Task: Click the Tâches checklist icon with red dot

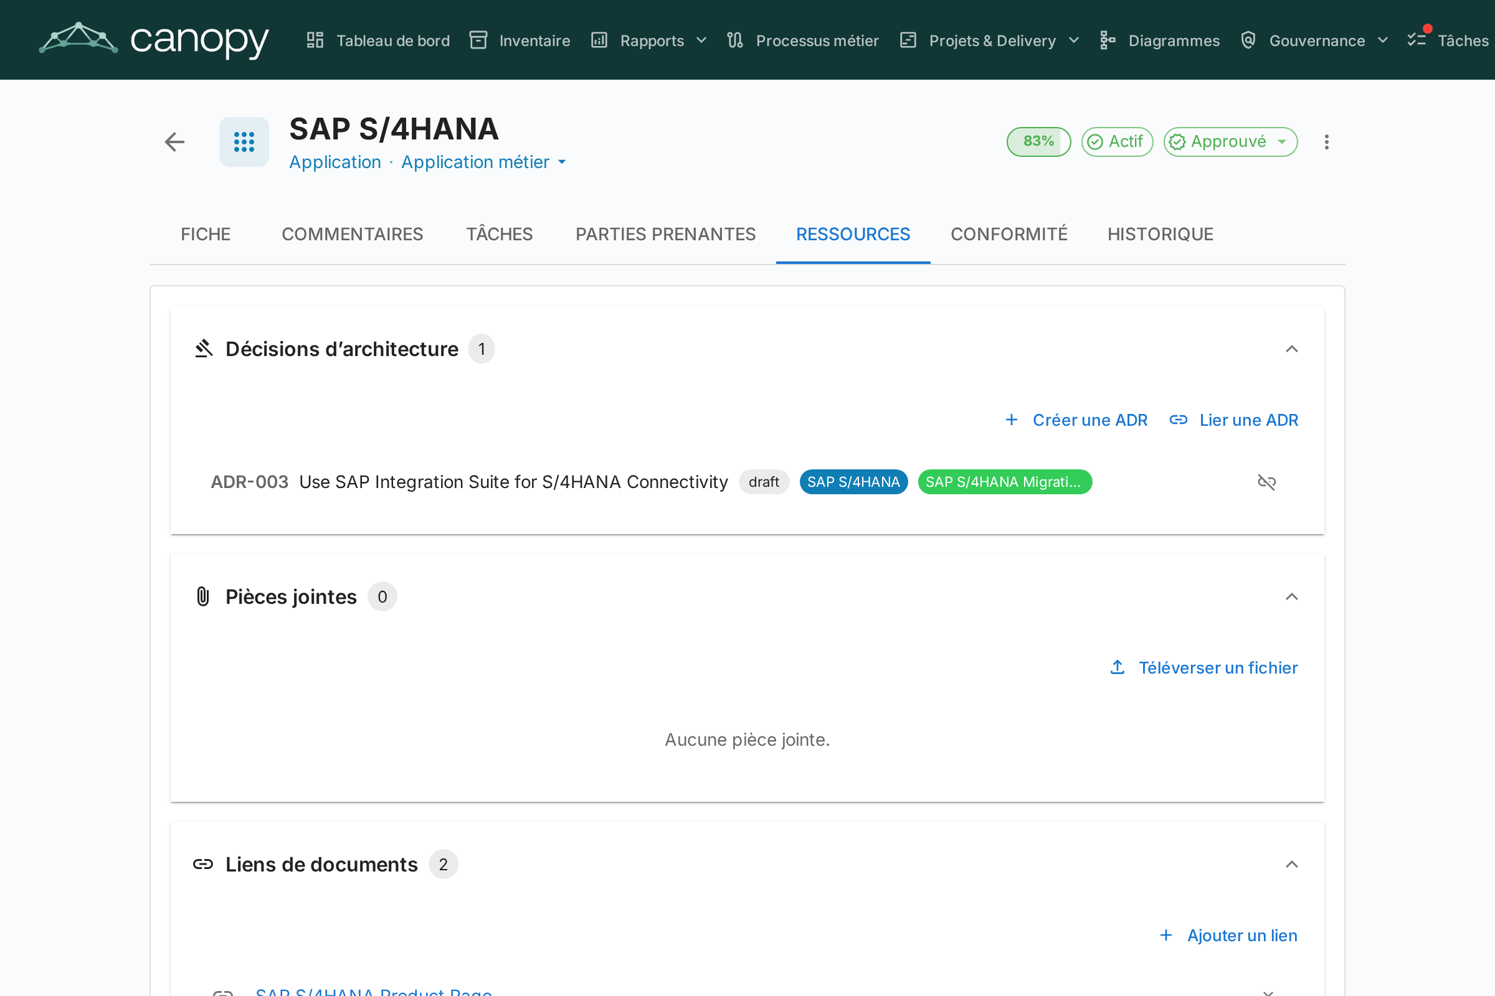Action: click(x=1418, y=38)
